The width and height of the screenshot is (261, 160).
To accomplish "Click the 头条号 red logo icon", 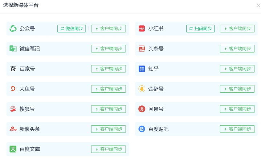I will coord(142,49).
